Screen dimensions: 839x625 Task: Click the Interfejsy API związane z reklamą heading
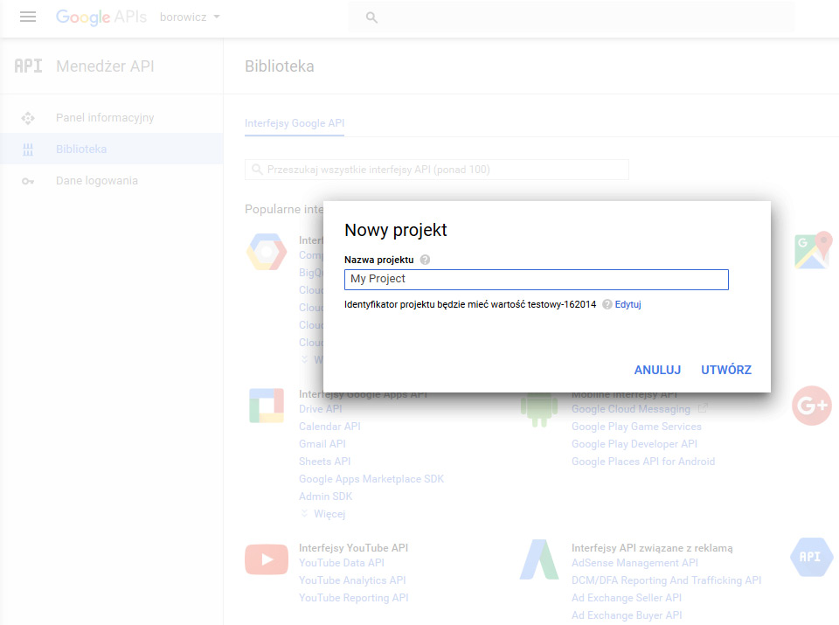pos(652,548)
